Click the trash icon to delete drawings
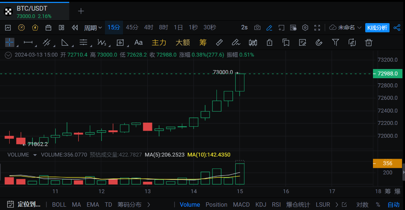Screen dimensions: 405x210 coord(369,43)
